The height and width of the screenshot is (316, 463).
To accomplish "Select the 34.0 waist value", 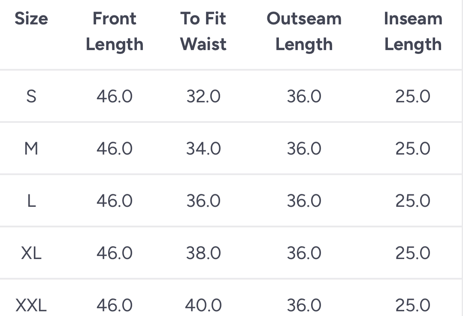I will 203,149.
